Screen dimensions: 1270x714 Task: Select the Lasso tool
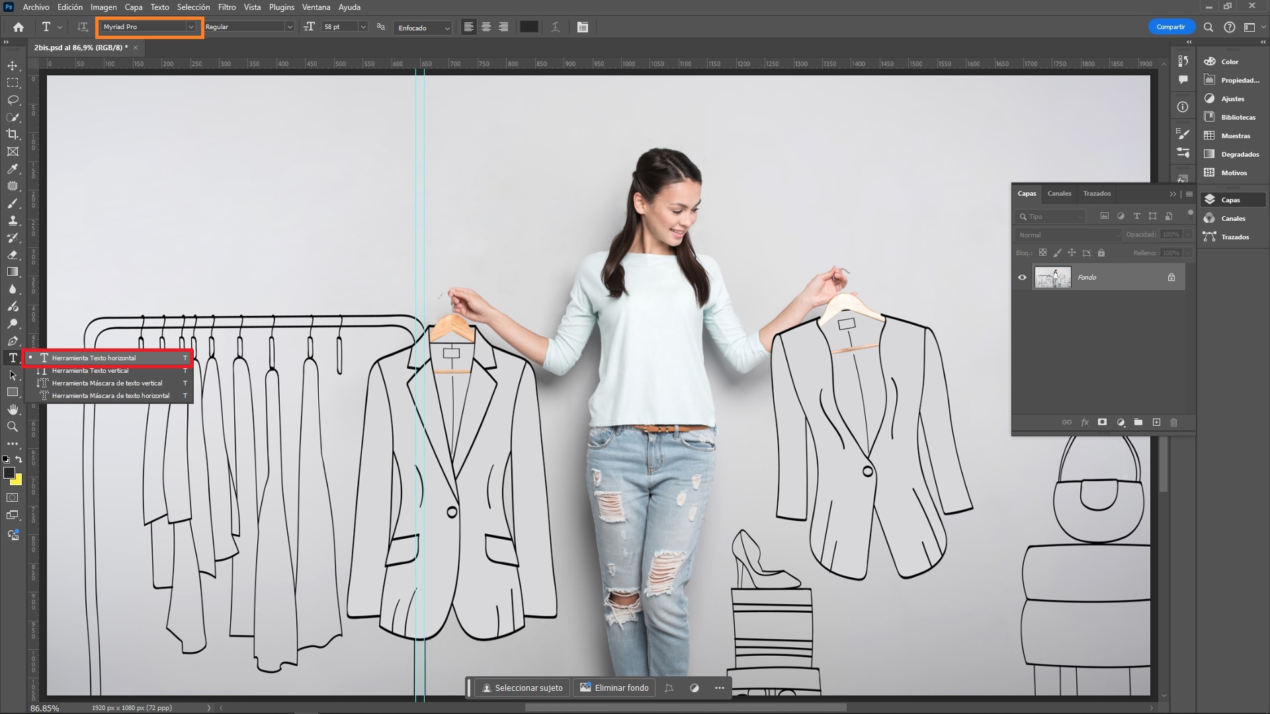click(13, 100)
